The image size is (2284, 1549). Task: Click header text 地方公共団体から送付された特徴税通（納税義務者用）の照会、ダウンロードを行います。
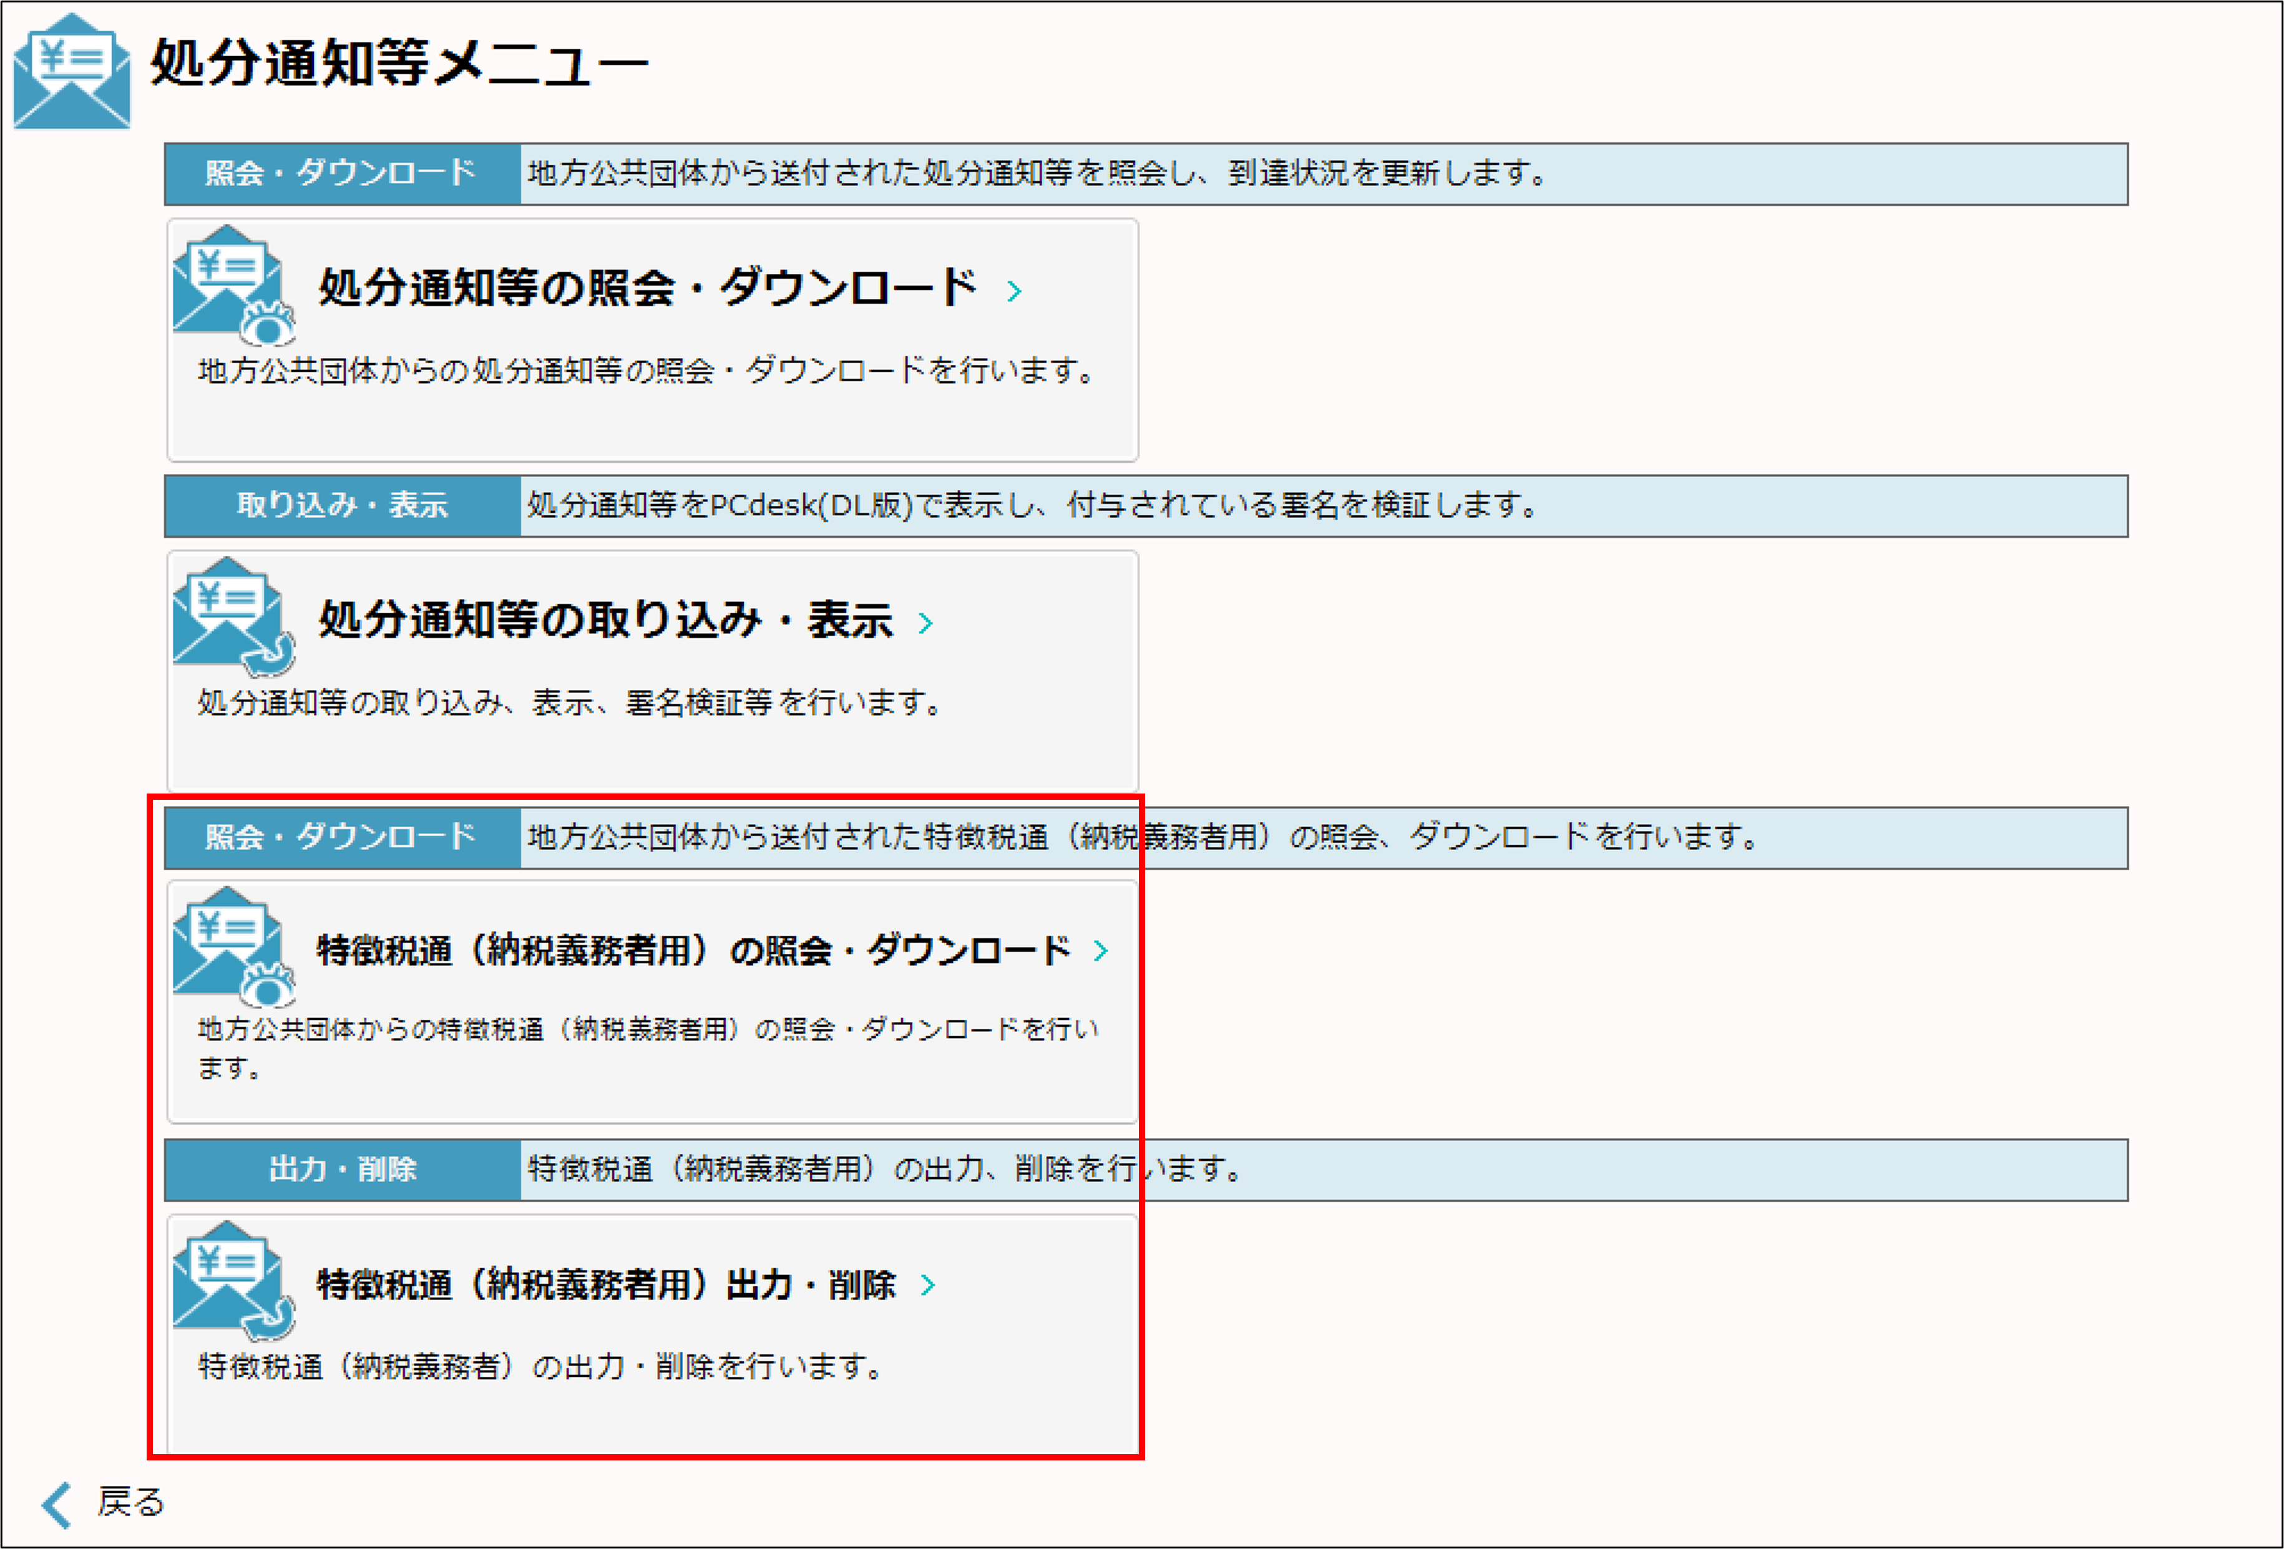coord(1142,837)
